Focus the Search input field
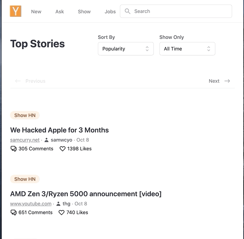This screenshot has height=239, width=244. 176,11
